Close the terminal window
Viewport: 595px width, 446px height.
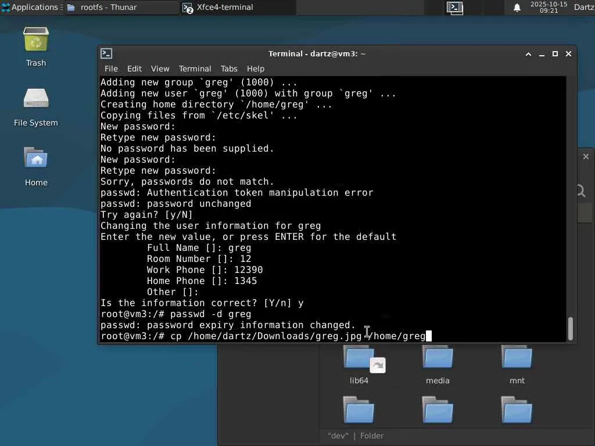pos(568,54)
